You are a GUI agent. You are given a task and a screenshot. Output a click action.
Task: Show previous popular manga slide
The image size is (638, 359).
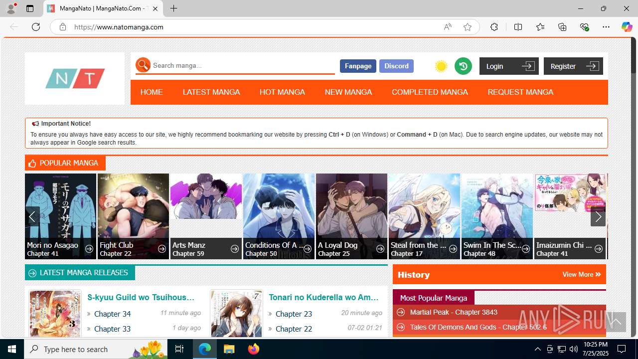pyautogui.click(x=32, y=216)
